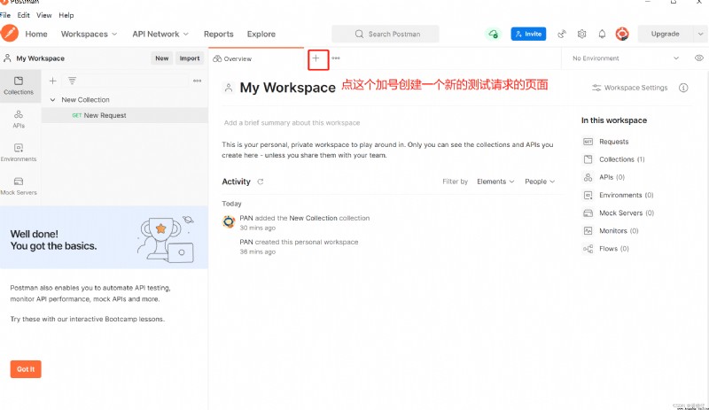This screenshot has width=709, height=410.
Task: Click the Got it button
Action: tap(26, 369)
